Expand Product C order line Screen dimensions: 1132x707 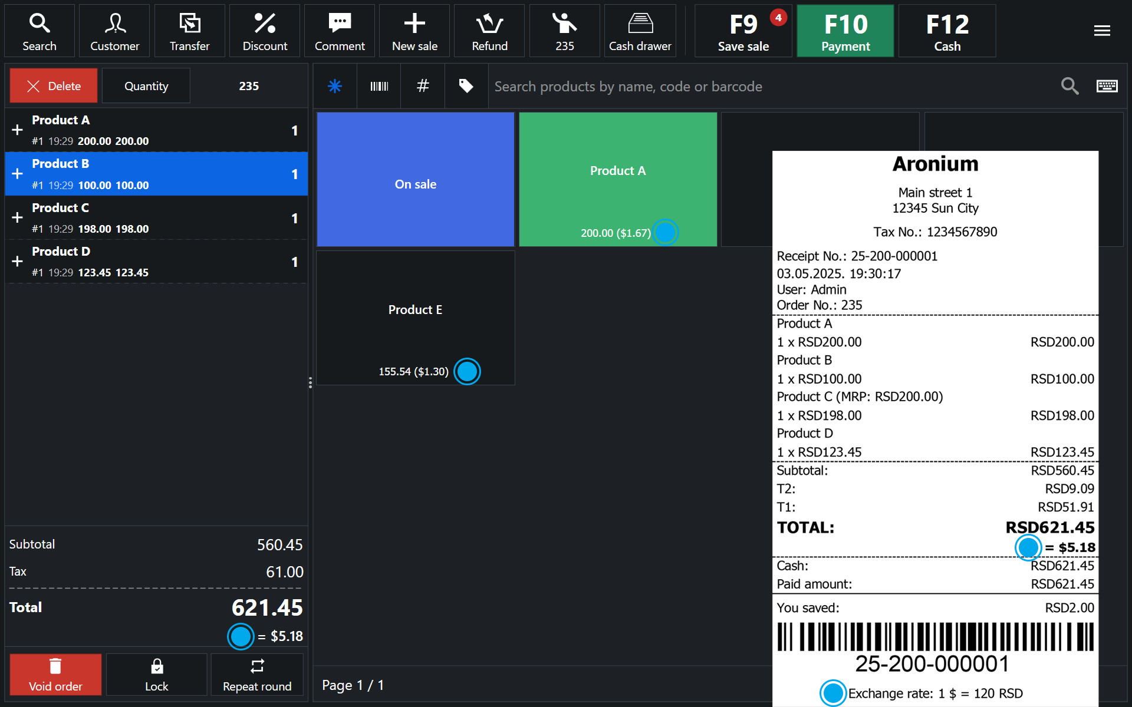coord(18,218)
